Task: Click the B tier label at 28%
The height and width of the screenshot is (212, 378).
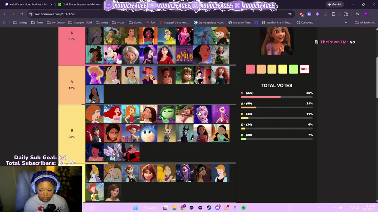Action: pyautogui.click(x=72, y=134)
